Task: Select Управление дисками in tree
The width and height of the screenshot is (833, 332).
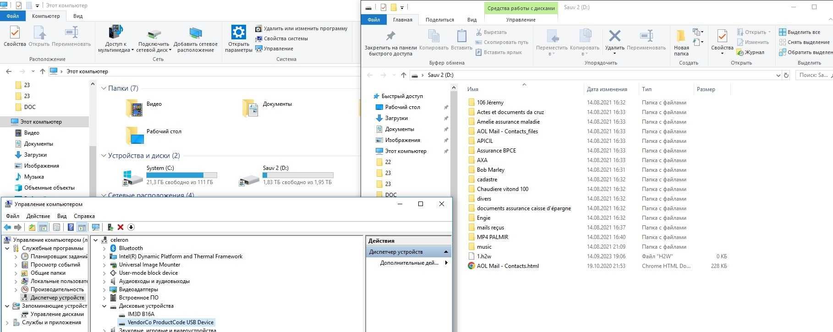Action: coord(57,314)
